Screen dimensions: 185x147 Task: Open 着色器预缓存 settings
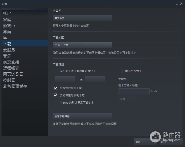tap(25, 86)
